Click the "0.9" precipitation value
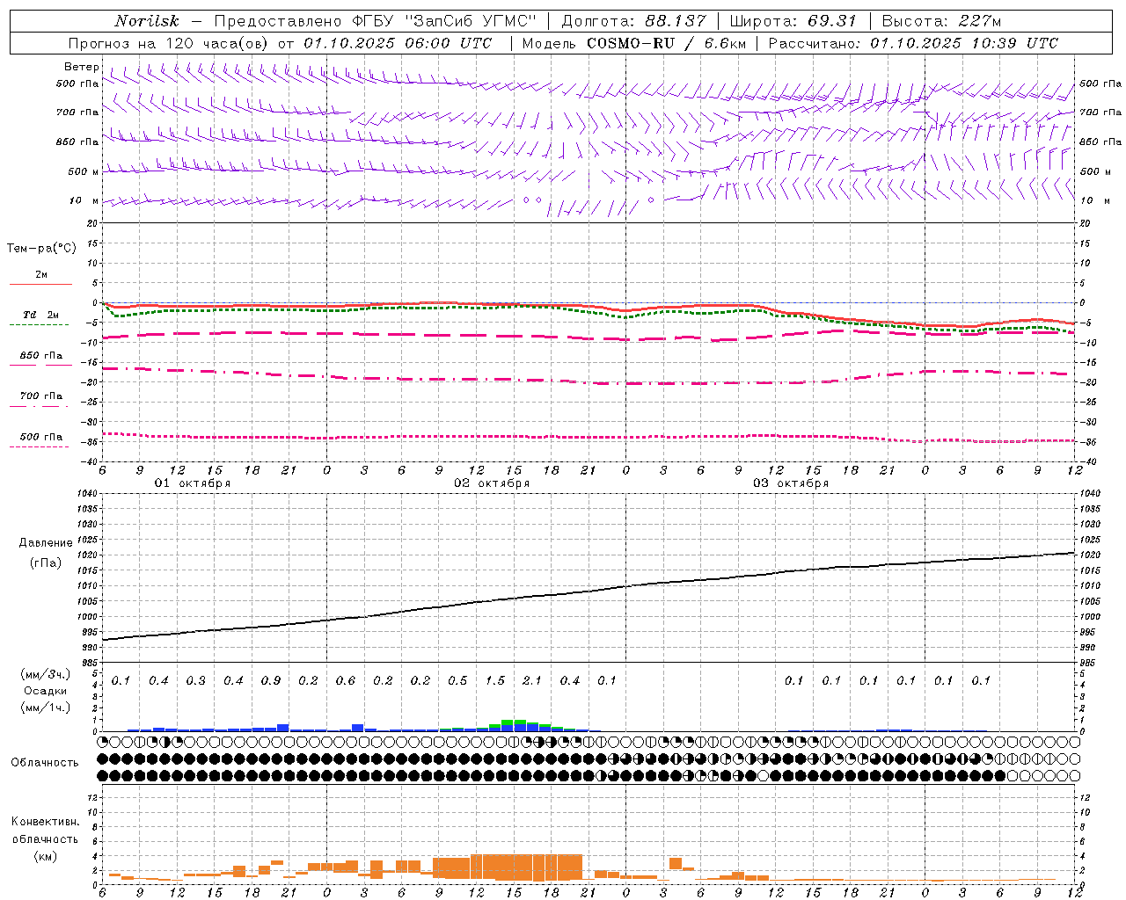1126x900 pixels. pyautogui.click(x=271, y=680)
